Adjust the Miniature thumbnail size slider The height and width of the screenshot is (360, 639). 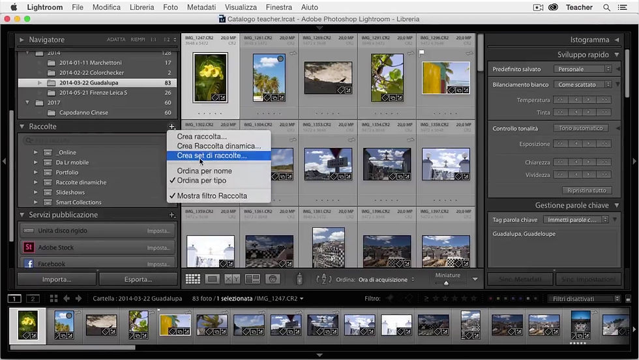coord(446,283)
